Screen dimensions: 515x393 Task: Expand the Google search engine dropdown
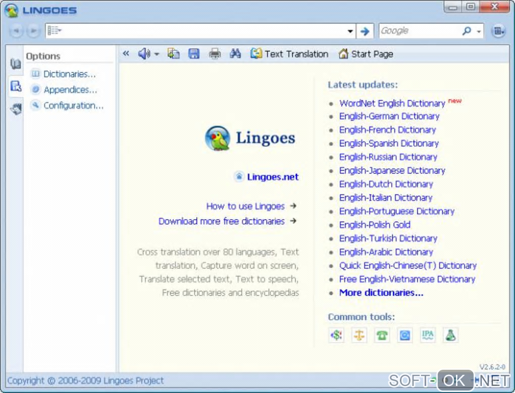(x=479, y=31)
